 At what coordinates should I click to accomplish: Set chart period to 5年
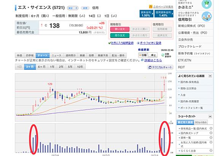(x=70, y=67)
